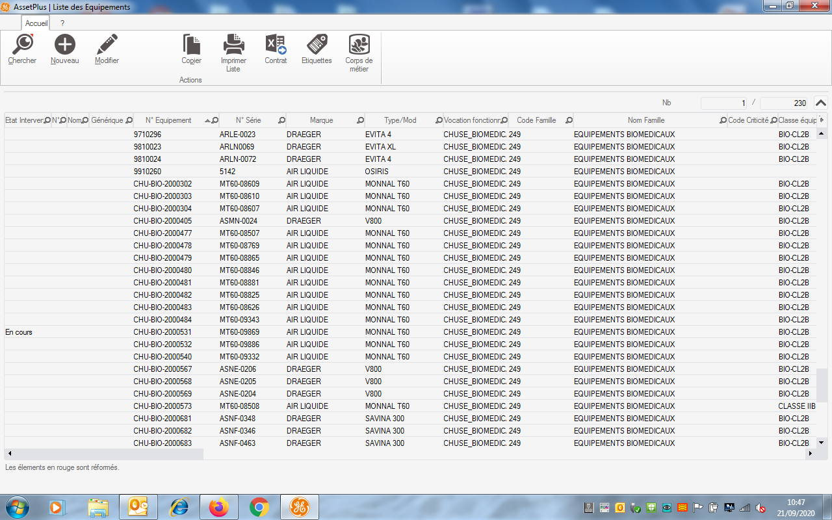Screen dimensions: 832x520
Task: Select row CHU-BIO-2000531 marked En cours
Action: coord(410,332)
